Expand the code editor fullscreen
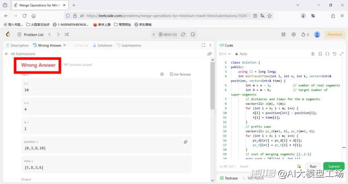 point(341,54)
